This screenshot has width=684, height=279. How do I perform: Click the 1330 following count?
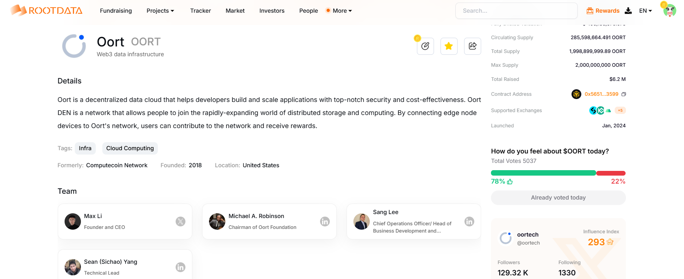click(567, 272)
